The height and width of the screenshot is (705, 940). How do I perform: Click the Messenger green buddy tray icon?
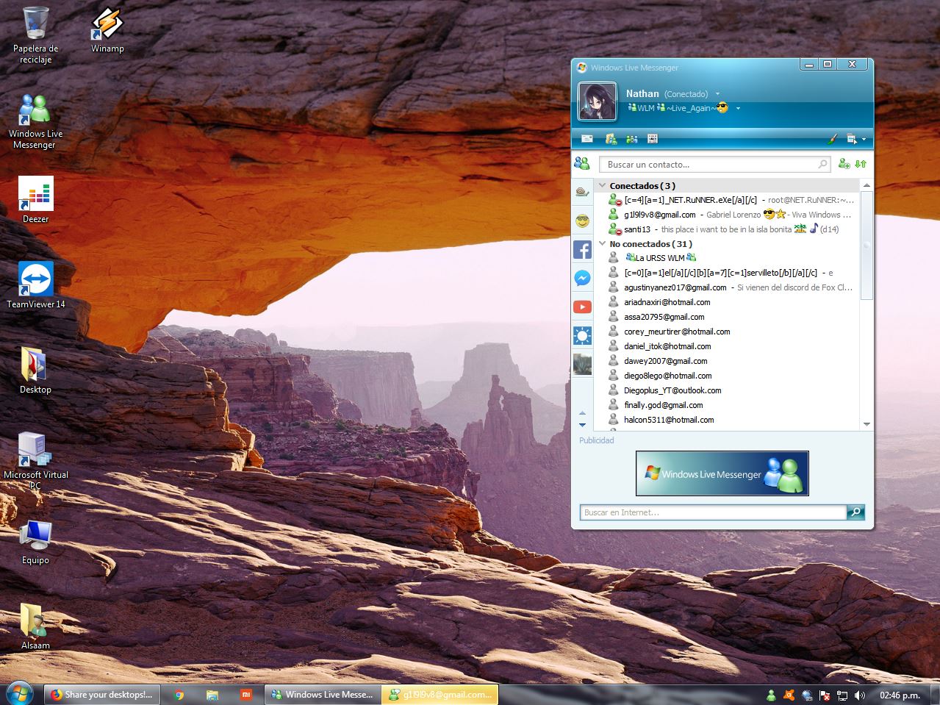tap(771, 695)
